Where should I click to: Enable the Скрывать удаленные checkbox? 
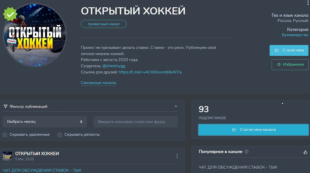4,135
